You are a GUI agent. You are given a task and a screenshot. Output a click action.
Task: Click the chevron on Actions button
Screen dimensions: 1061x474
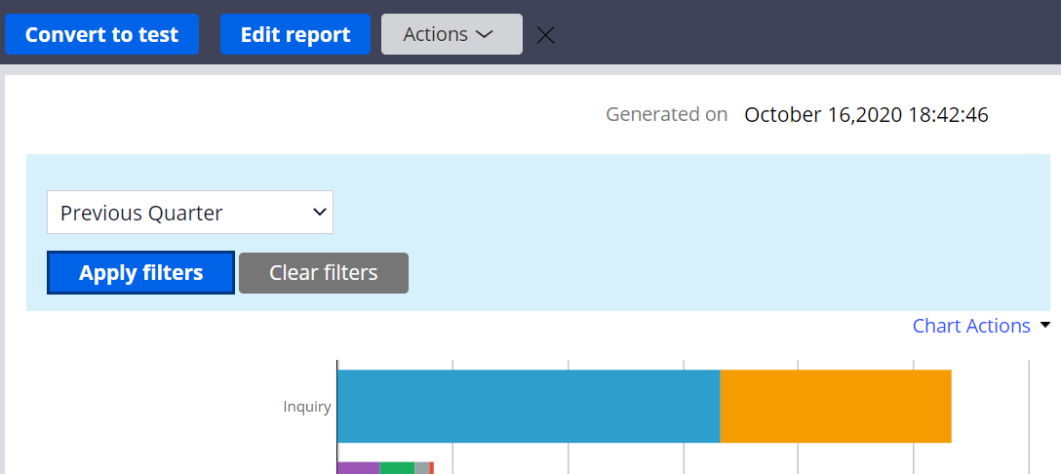[484, 34]
